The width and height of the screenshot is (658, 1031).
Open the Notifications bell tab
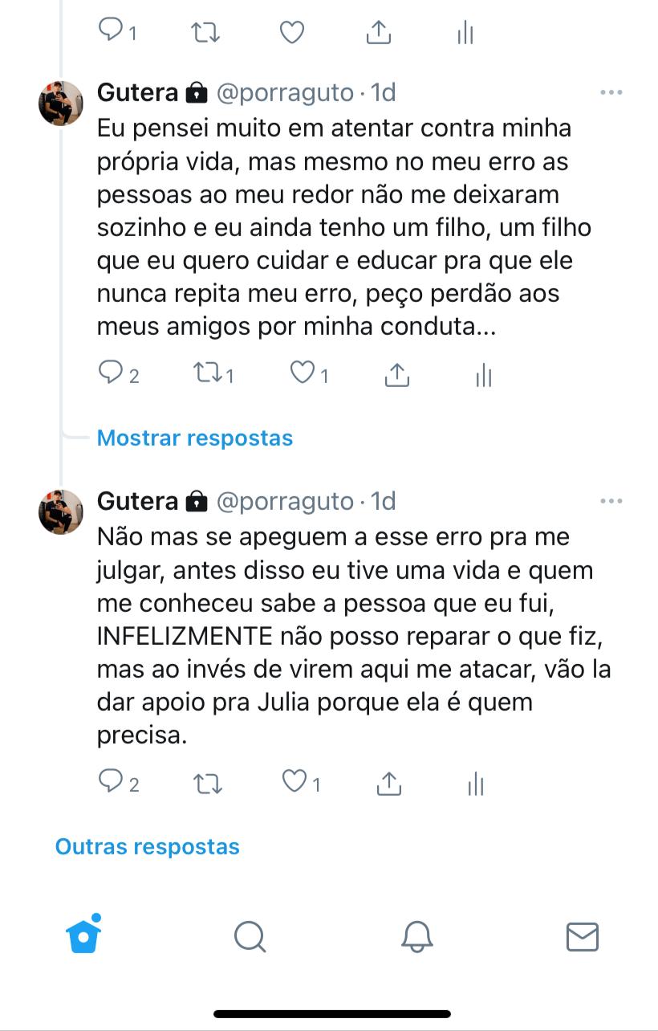coord(416,936)
